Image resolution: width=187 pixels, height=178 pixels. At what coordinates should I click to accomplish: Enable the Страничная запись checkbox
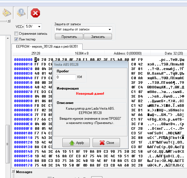16,34
